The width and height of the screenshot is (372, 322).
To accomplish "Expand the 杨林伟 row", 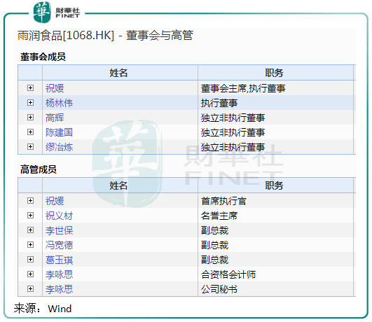I will 30,103.
